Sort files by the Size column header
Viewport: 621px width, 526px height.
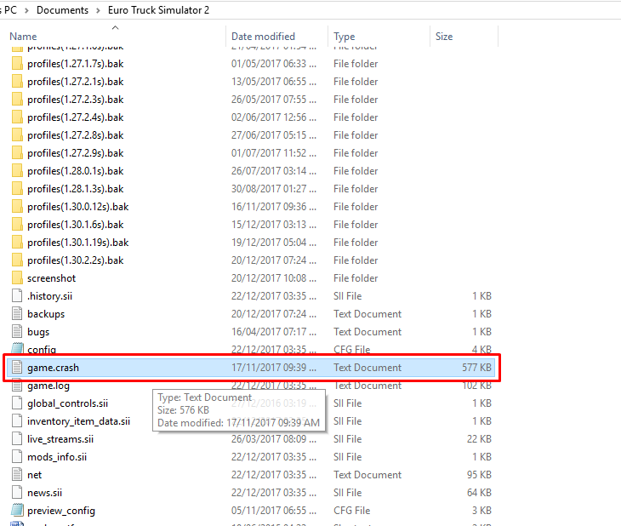tap(444, 37)
